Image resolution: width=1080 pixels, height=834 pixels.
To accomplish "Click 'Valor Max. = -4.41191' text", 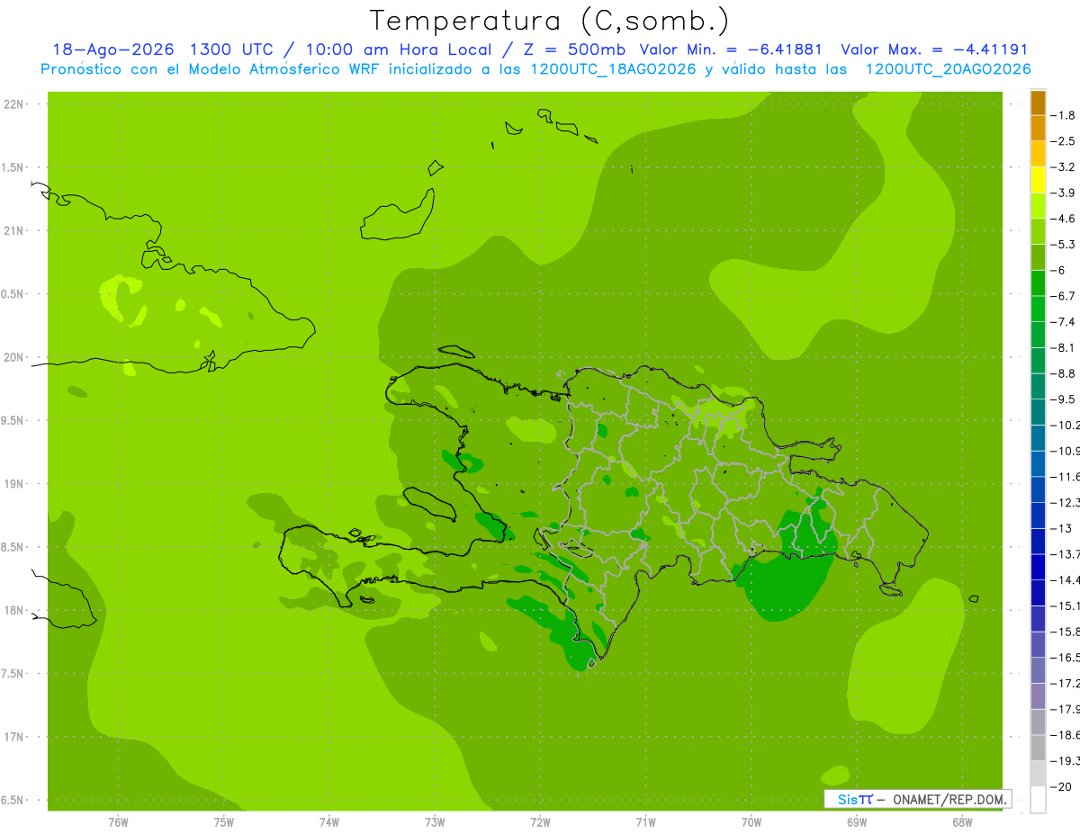I will tap(933, 49).
